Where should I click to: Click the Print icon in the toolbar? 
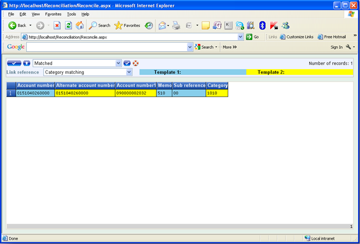pos(176,25)
